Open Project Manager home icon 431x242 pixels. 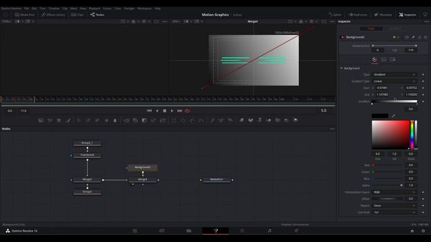pyautogui.click(x=412, y=231)
